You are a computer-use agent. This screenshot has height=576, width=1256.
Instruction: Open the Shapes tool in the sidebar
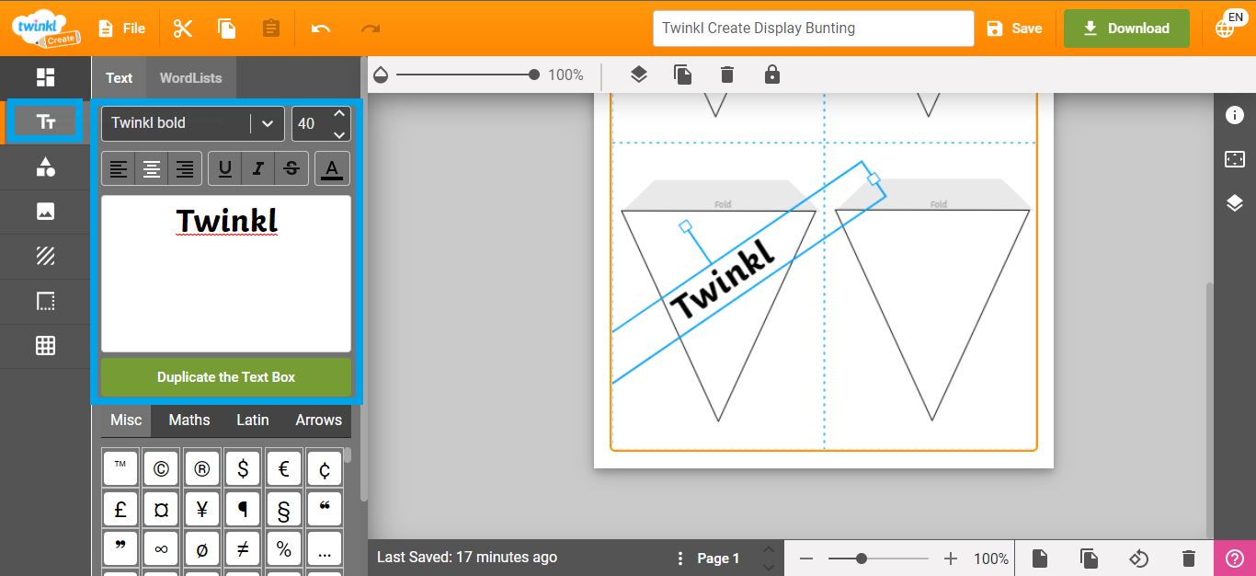click(45, 167)
